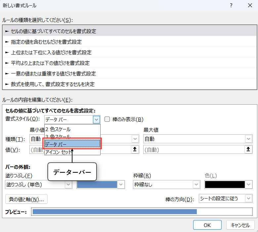Click range selector icon for minimum value
The width and height of the screenshot is (258, 232).
click(135, 150)
